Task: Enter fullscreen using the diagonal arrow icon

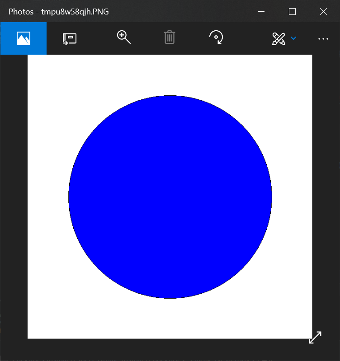Action: (x=315, y=338)
